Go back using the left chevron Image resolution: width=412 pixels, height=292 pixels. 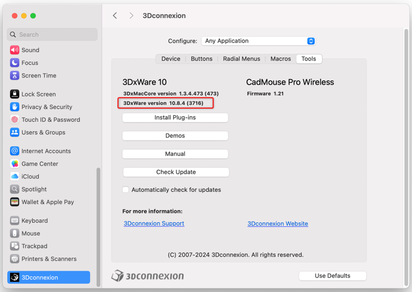pos(115,15)
